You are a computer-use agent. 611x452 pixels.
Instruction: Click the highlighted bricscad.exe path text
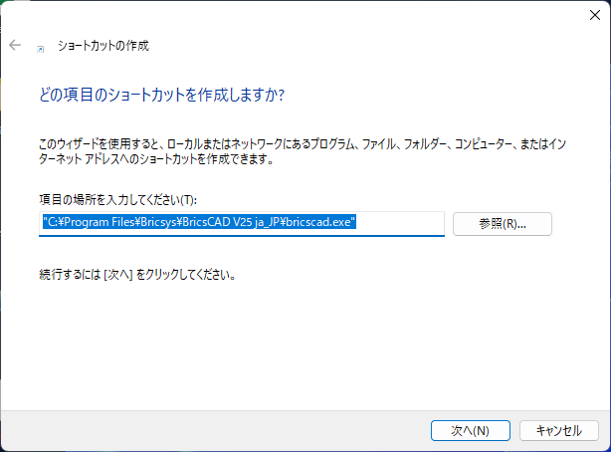pyautogui.click(x=199, y=223)
